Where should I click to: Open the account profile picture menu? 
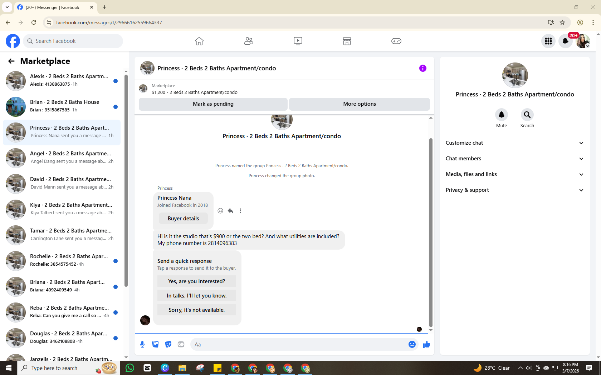583,41
